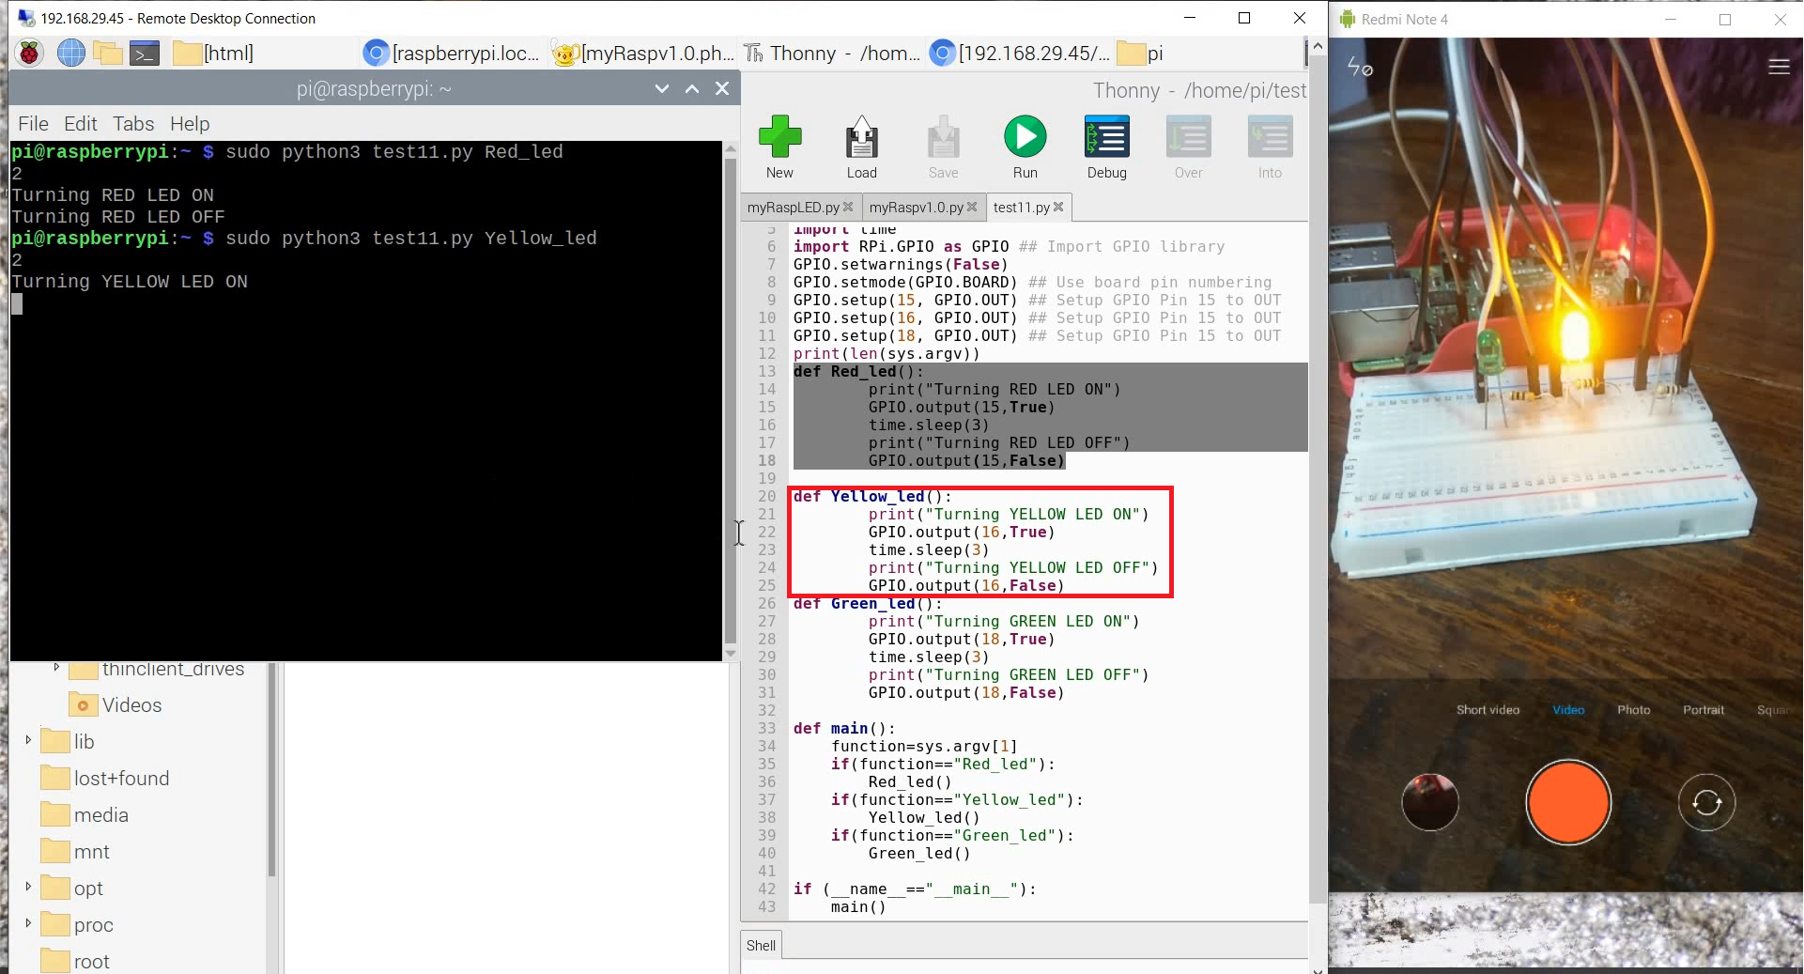Open the gallery thumbnail in camera app
The width and height of the screenshot is (1804, 974).
coord(1428,802)
